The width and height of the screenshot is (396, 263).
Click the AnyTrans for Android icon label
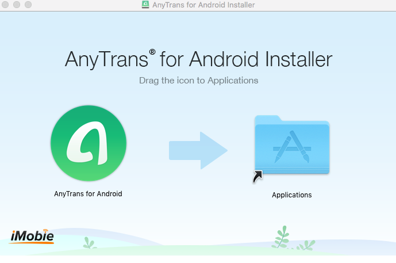88,194
